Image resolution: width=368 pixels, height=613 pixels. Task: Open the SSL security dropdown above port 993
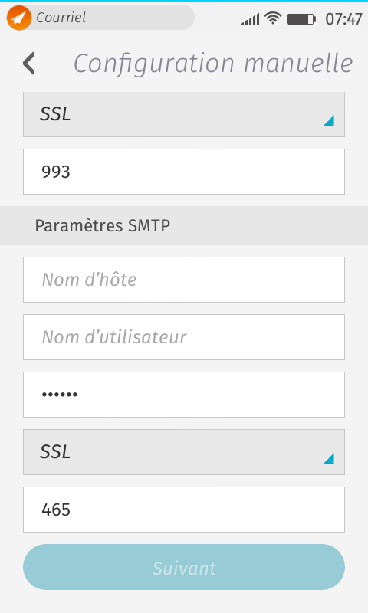coord(184,114)
